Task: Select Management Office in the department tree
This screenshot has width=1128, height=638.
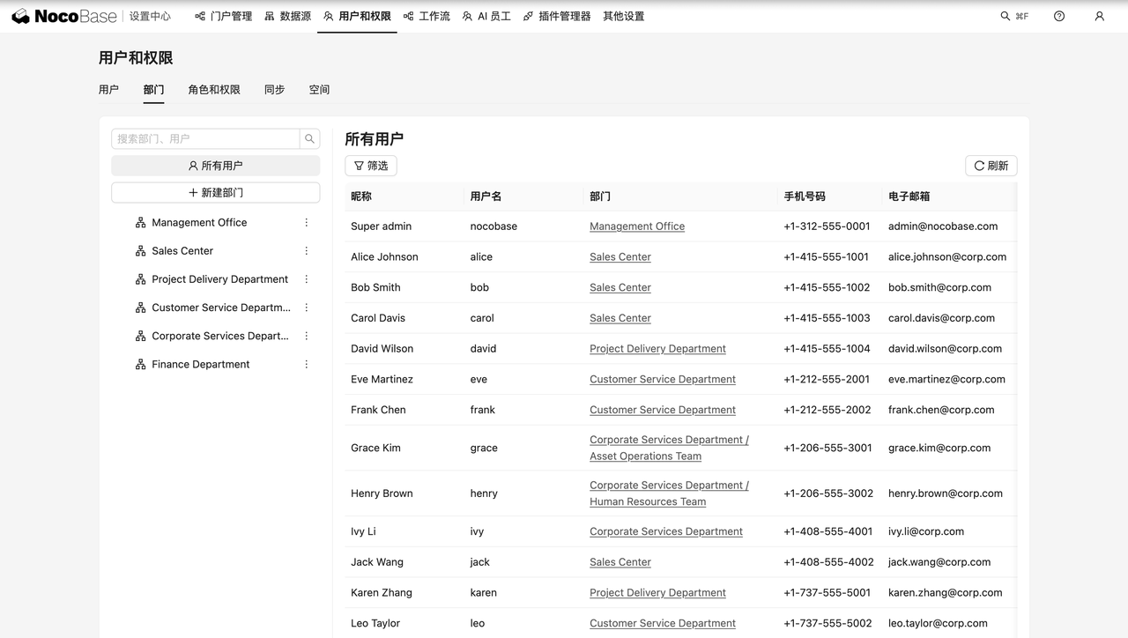Action: [x=199, y=223]
